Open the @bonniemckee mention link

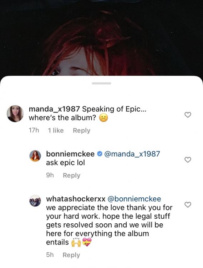[x=134, y=199]
